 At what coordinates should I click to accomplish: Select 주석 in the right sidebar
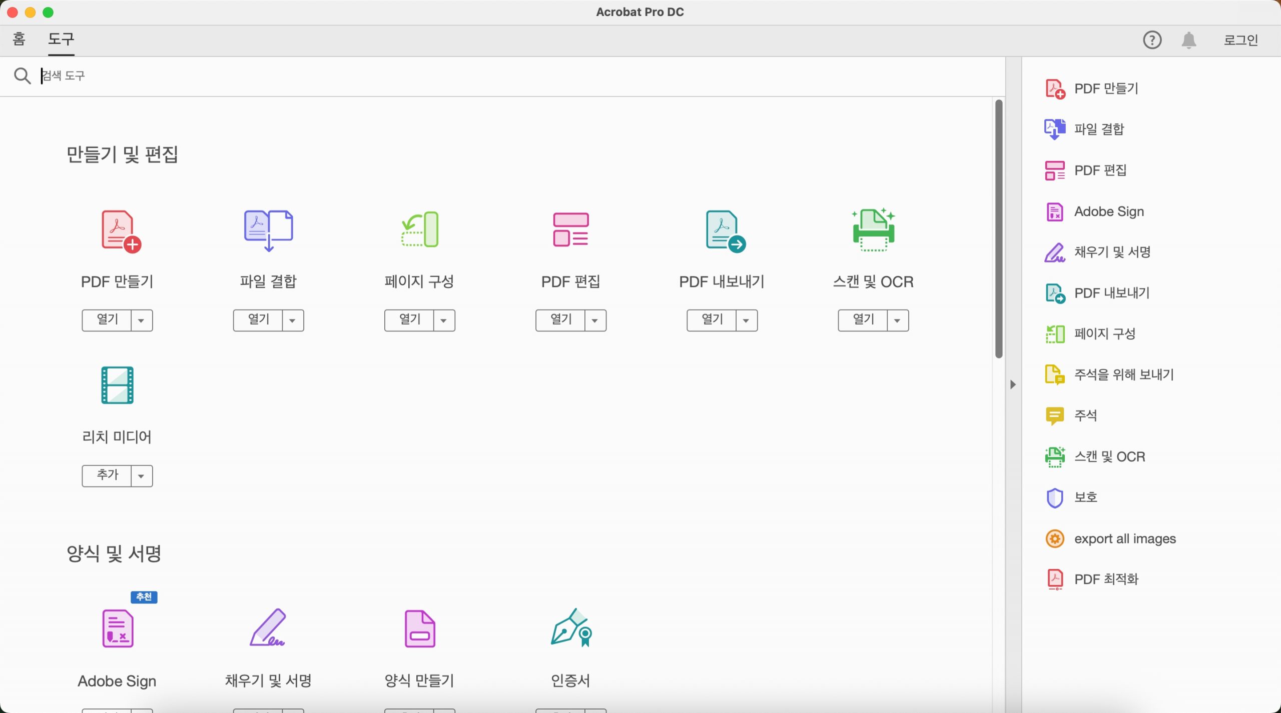click(1071, 415)
